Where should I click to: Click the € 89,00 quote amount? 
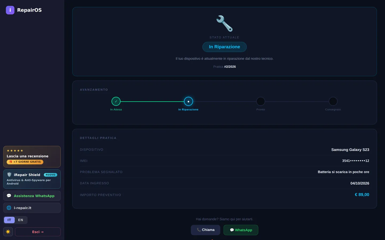[362, 195]
